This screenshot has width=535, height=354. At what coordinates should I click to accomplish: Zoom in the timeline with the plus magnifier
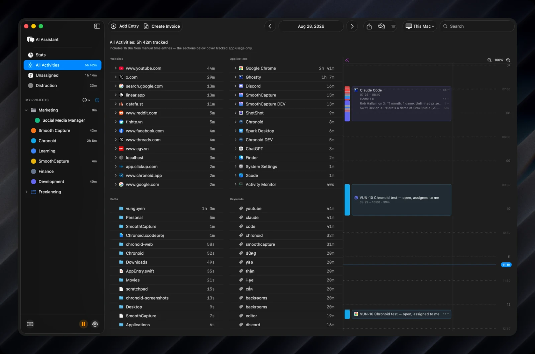508,60
